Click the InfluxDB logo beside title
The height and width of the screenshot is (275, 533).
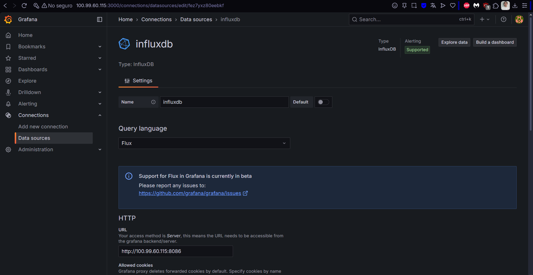click(x=124, y=44)
